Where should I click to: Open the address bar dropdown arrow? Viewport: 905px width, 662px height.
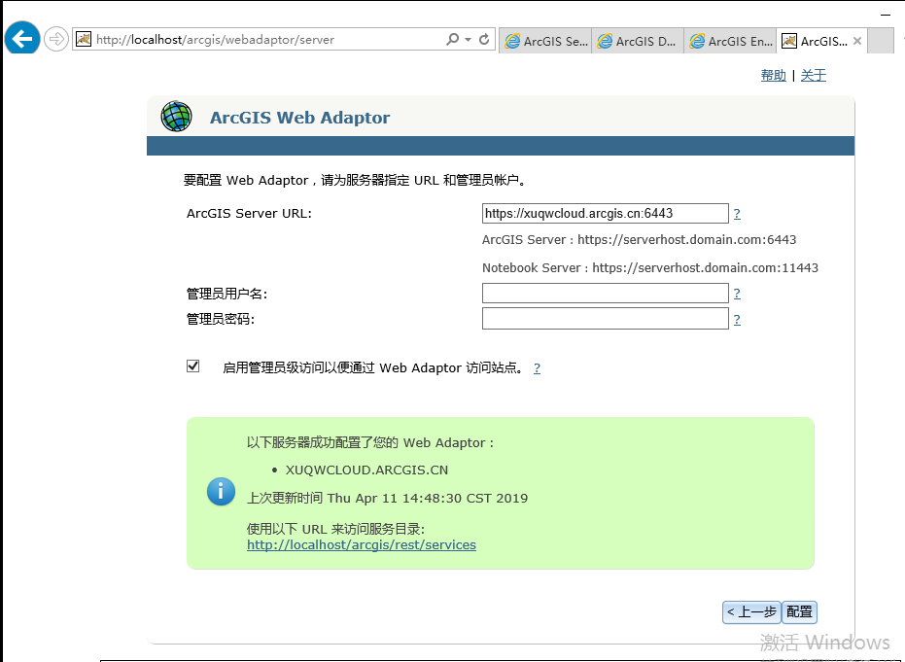(x=469, y=39)
